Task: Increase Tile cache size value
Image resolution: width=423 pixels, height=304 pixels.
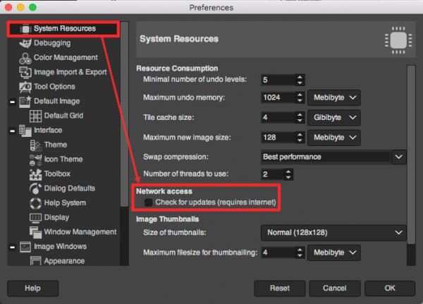Action: (300, 114)
